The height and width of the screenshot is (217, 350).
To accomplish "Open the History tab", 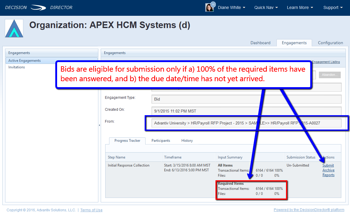I will (x=187, y=141).
